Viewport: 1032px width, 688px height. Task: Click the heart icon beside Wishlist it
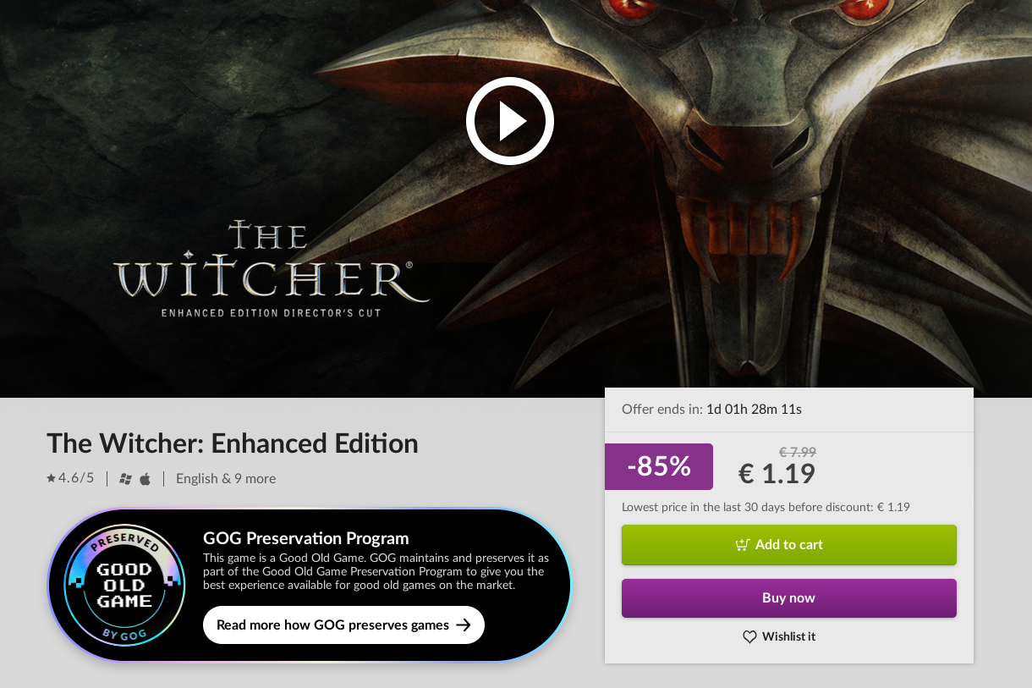click(749, 636)
